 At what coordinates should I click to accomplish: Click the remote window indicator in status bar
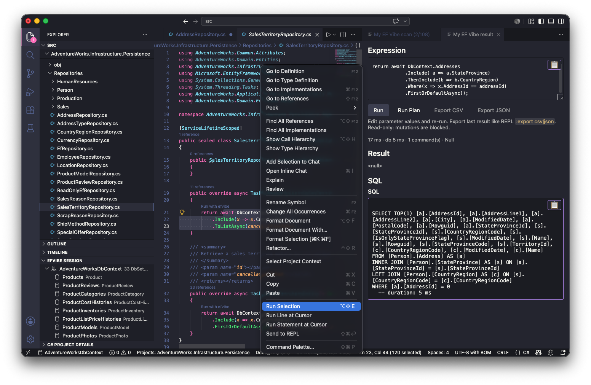pos(28,353)
